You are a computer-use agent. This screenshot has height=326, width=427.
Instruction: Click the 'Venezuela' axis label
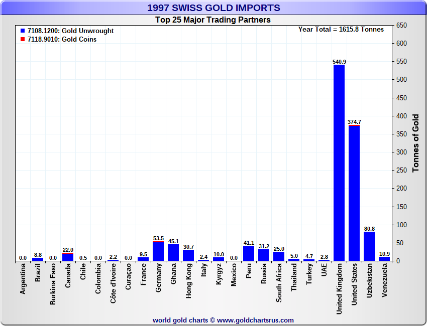384,280
